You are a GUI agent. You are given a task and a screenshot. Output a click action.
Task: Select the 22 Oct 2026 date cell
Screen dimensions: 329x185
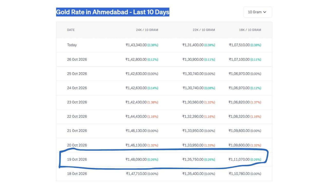tap(77, 116)
